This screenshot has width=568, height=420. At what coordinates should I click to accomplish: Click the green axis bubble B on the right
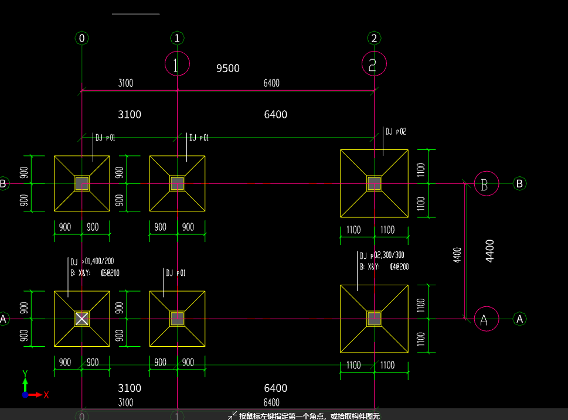tap(519, 183)
